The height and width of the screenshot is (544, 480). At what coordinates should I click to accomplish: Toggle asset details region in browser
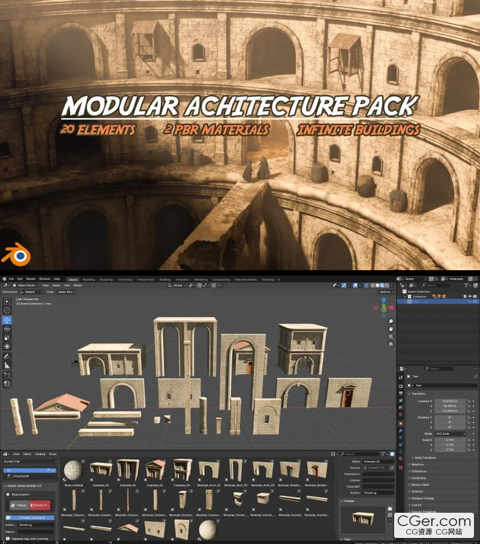(x=392, y=454)
